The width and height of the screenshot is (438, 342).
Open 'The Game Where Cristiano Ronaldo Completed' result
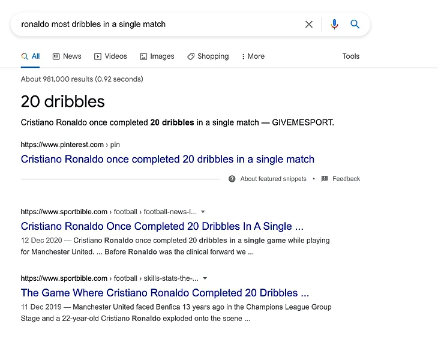point(165,293)
